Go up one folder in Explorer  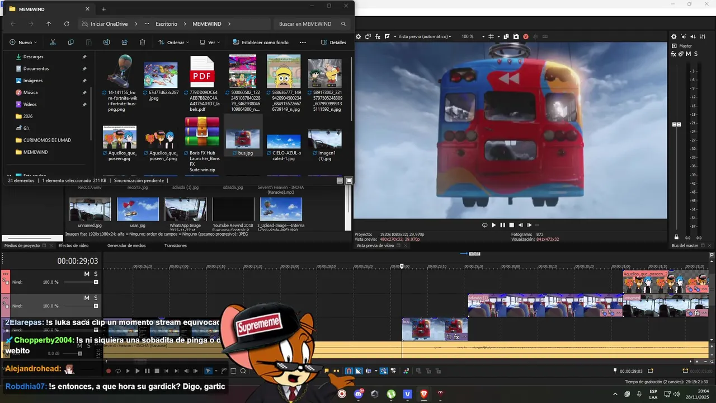tap(49, 24)
